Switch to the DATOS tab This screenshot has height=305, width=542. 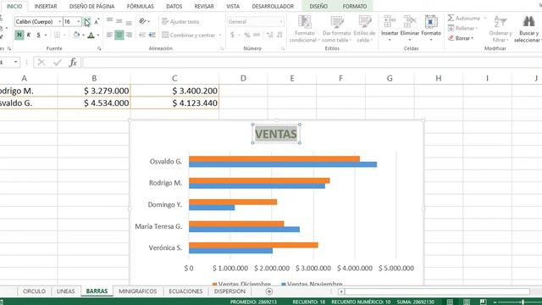pyautogui.click(x=174, y=6)
